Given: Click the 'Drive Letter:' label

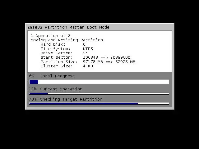Looking at the screenshot, I should tap(57, 53).
